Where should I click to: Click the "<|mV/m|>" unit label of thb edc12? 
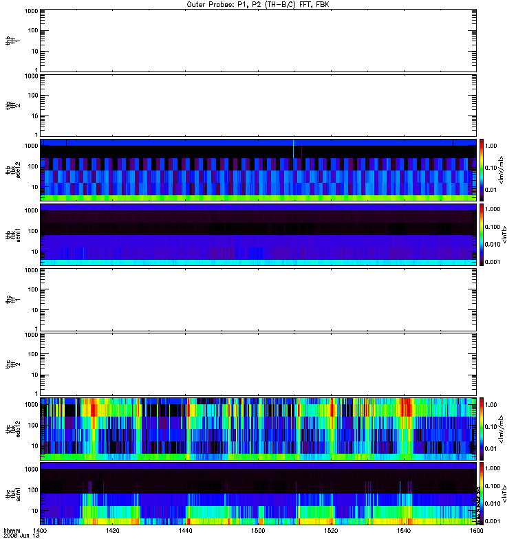pos(502,170)
